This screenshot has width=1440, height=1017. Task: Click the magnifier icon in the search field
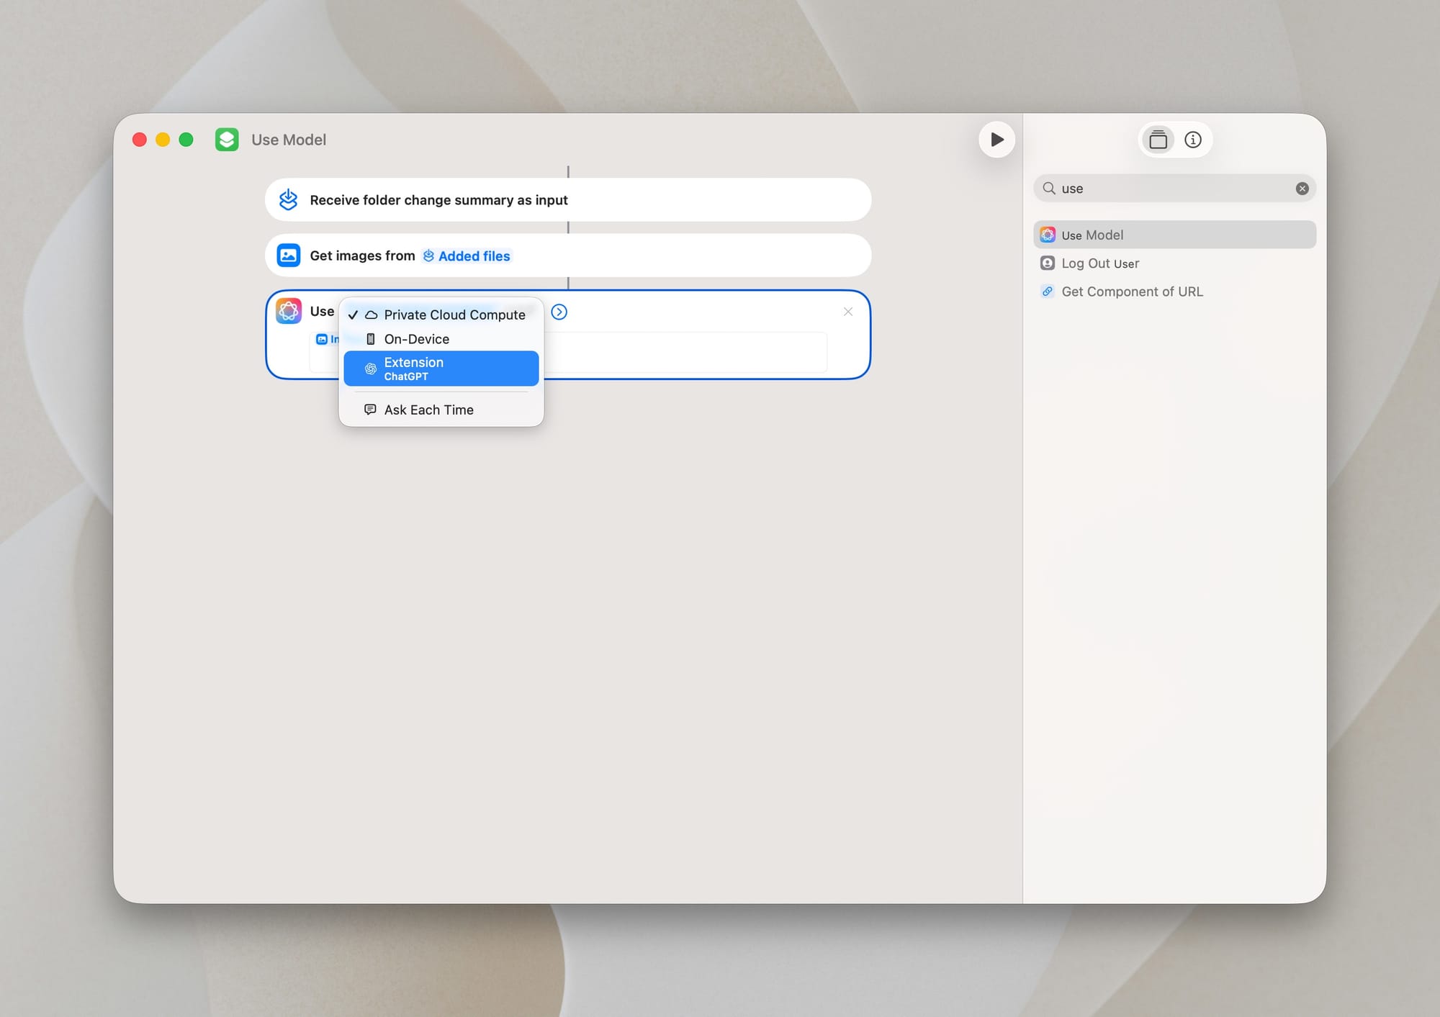pyautogui.click(x=1050, y=188)
